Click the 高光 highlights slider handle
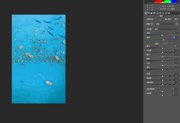The width and height of the screenshot is (180, 123). (162, 57)
